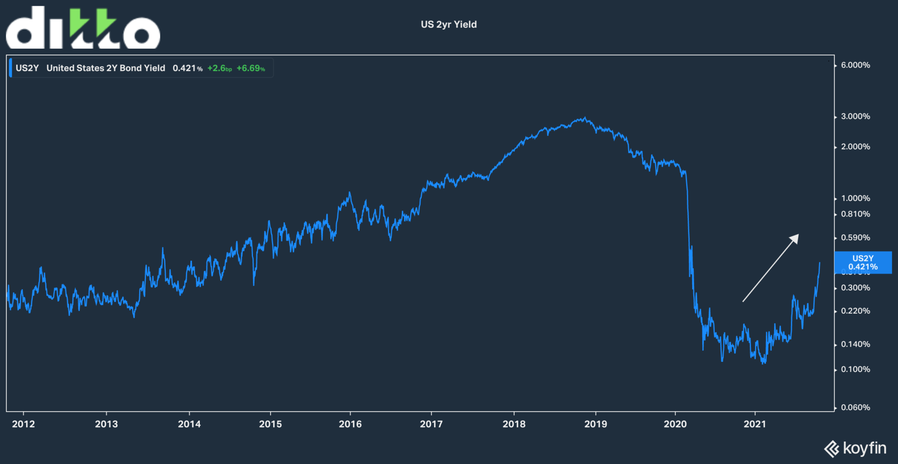Click the 2013 x-axis label

coord(106,424)
